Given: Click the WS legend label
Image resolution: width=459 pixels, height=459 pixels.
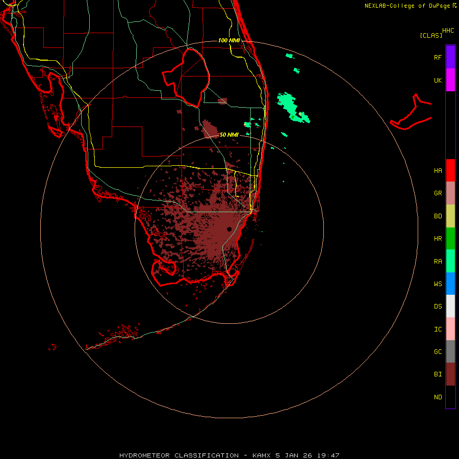Looking at the screenshot, I should pyautogui.click(x=438, y=284).
